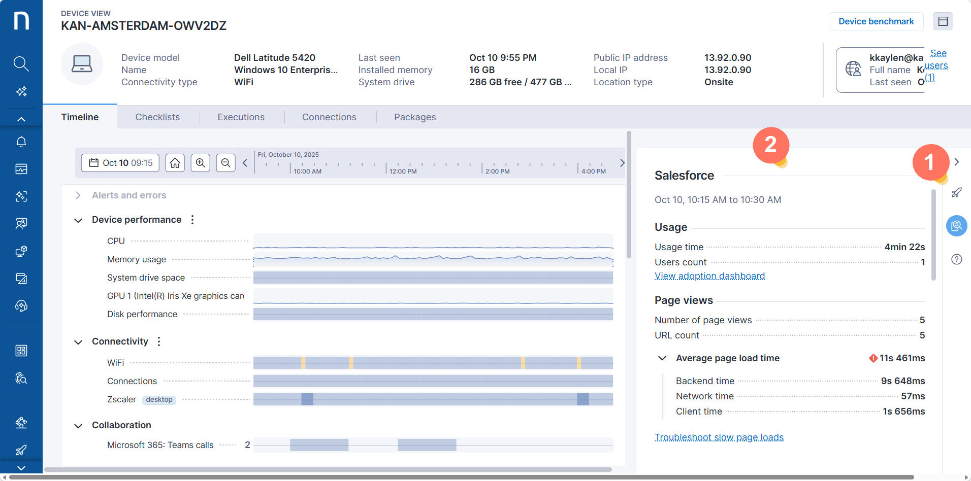The image size is (971, 481).
Task: Collapse sidebar section with up chevron
Action: [21, 119]
